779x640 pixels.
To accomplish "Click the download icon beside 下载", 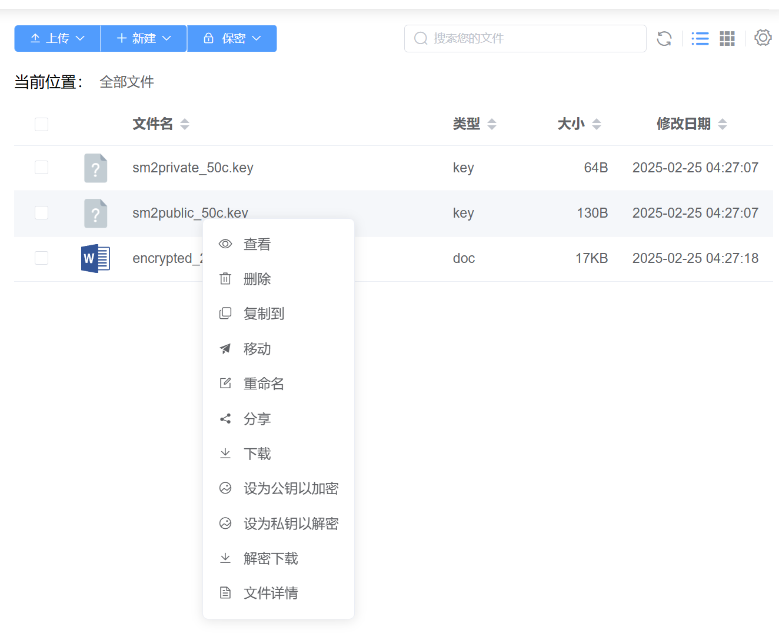I will 225,454.
